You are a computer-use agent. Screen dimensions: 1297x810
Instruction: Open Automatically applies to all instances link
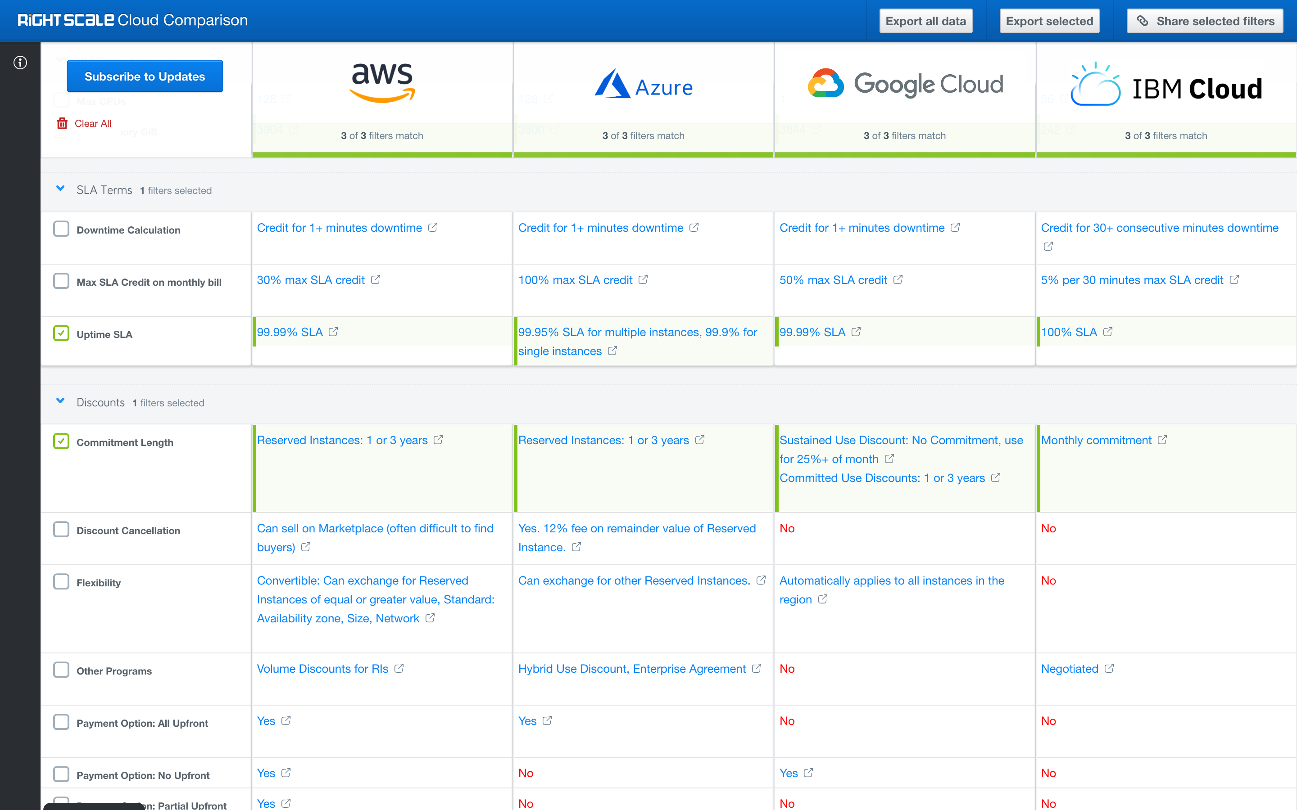pyautogui.click(x=892, y=590)
